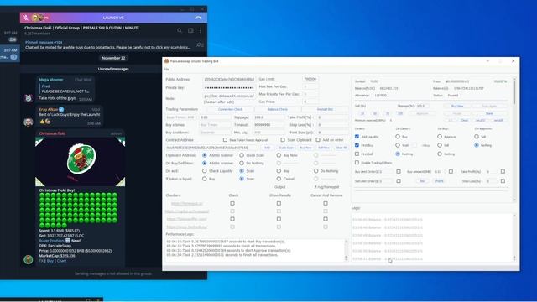Open voice chat participants avatars in Telegram
Image resolution: width=537 pixels, height=302 pixels.
pyautogui.click(x=40, y=18)
